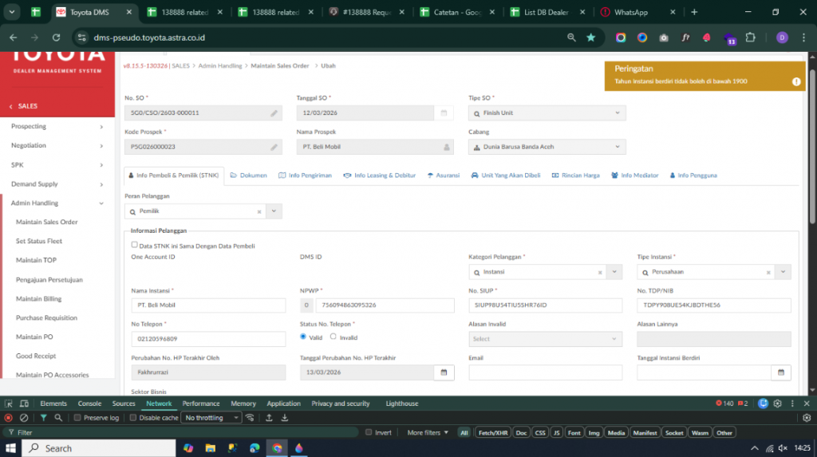
Task: Open the Tipe Instansi dropdown
Action: click(x=783, y=272)
